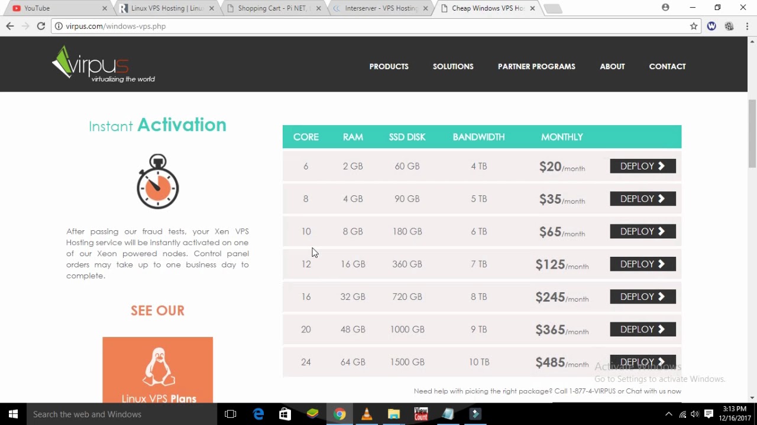Switch to Interserver VPS Hosting tab
This screenshot has height=425, width=757.
(x=380, y=8)
